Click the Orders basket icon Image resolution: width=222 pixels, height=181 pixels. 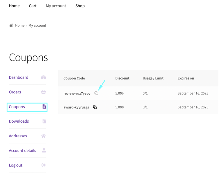(43, 92)
